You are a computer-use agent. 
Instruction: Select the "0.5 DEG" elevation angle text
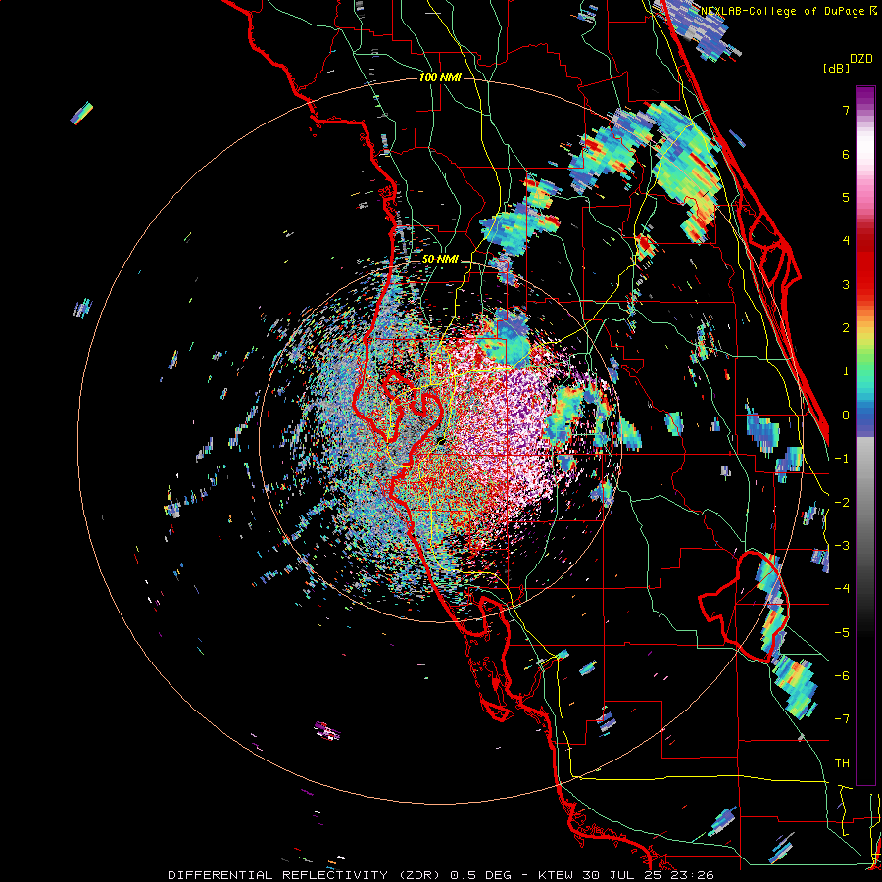(480, 875)
